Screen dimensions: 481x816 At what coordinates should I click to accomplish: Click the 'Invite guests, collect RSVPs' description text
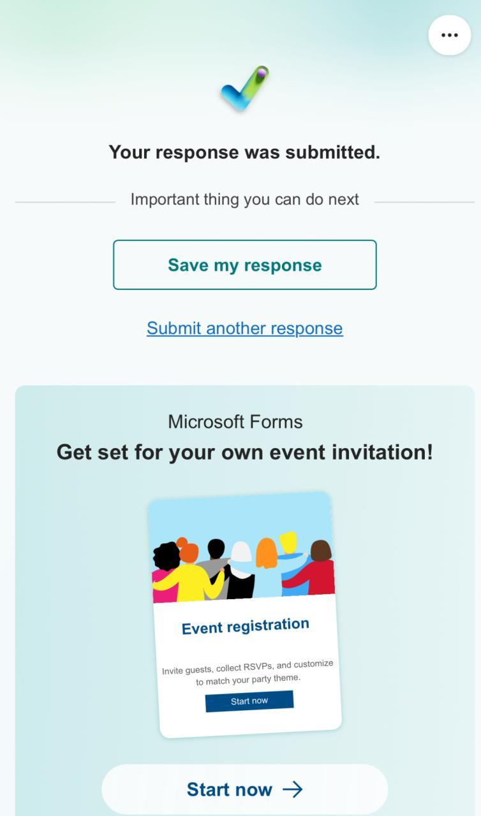(x=248, y=672)
